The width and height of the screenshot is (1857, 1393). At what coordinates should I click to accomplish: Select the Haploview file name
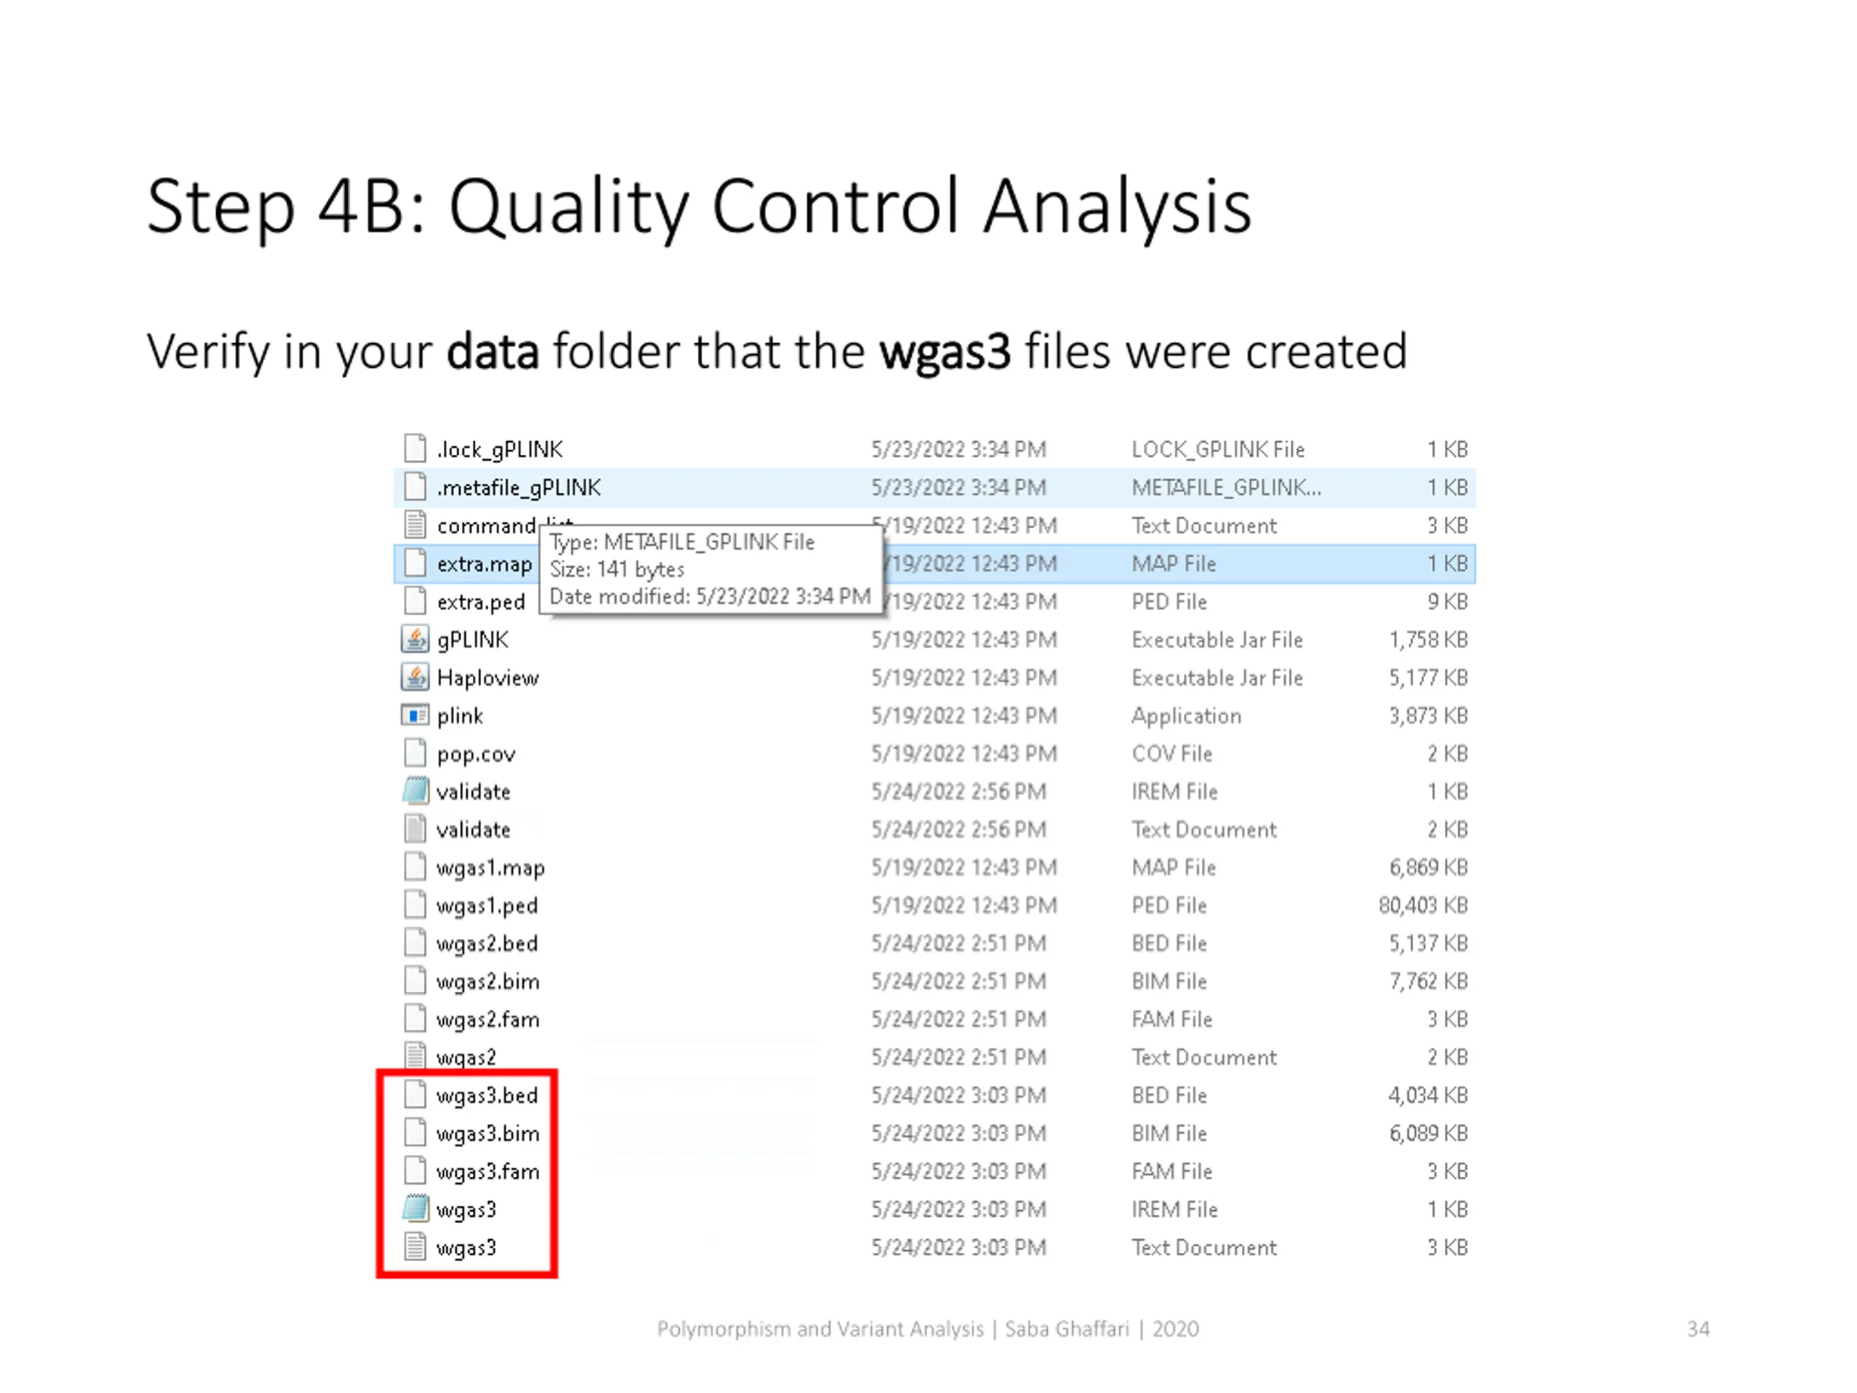[x=487, y=678]
